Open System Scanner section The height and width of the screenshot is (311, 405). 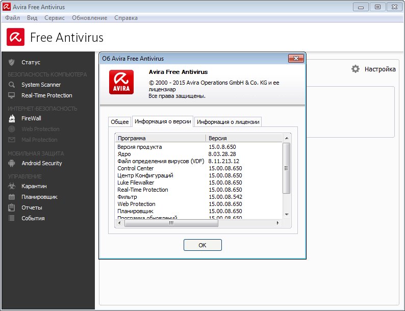coord(41,85)
